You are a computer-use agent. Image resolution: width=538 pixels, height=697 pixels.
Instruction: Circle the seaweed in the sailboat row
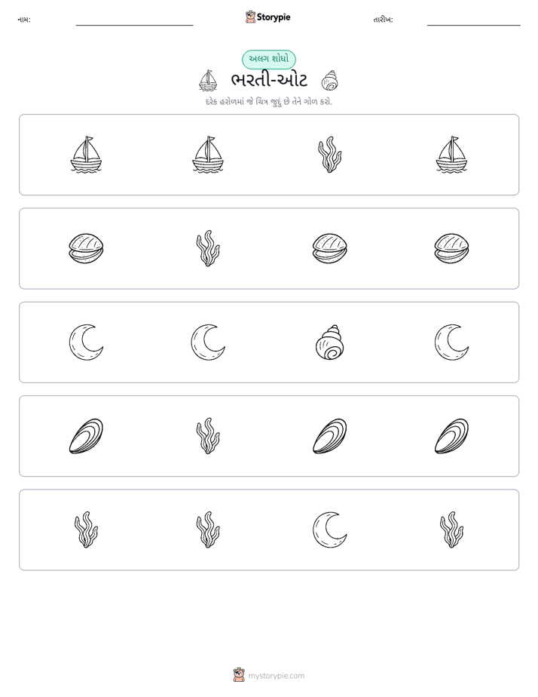pos(330,155)
